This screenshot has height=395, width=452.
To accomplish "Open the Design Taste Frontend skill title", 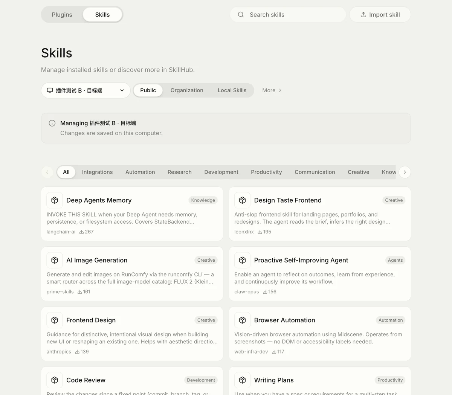I will click(288, 200).
